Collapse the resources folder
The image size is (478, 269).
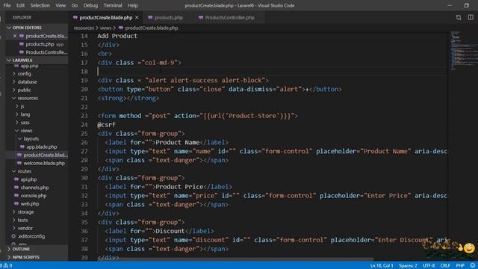[x=28, y=98]
